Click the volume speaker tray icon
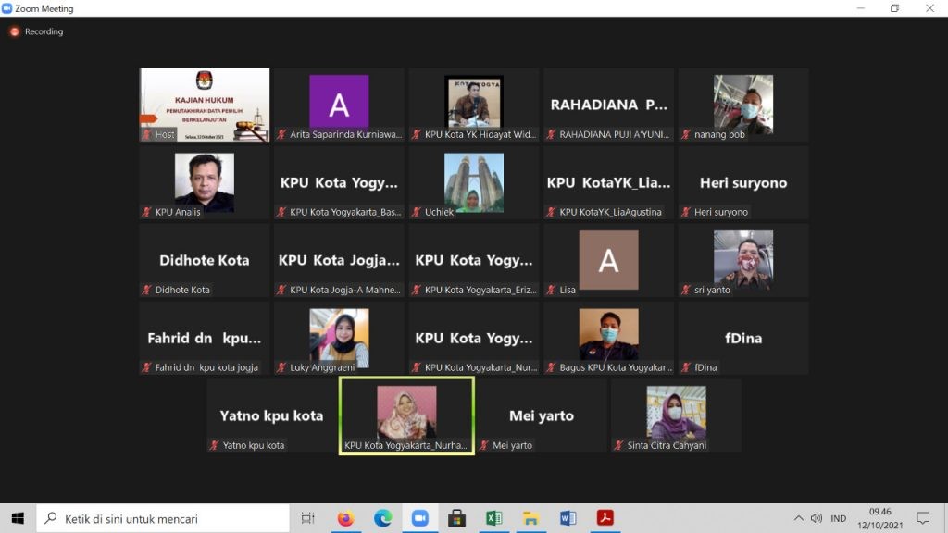This screenshot has height=533, width=948. [x=817, y=518]
